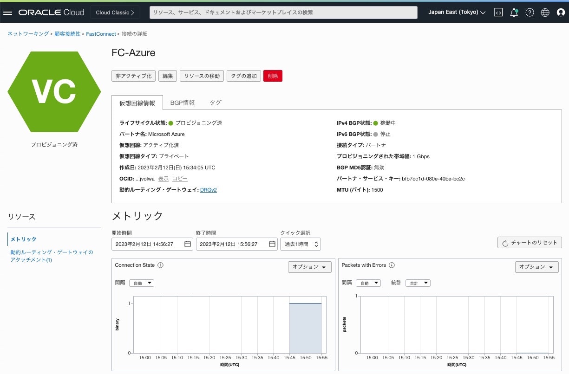Image resolution: width=569 pixels, height=374 pixels.
Task: Click IPv4 BGP status 稼働中
Action: 388,123
